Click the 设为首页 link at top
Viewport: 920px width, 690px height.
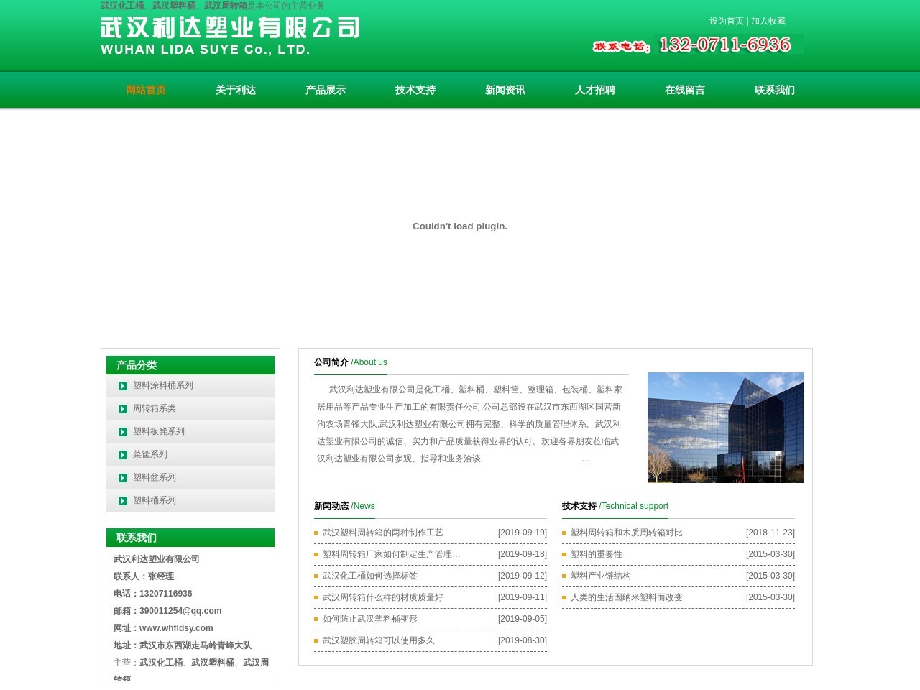[x=726, y=21]
